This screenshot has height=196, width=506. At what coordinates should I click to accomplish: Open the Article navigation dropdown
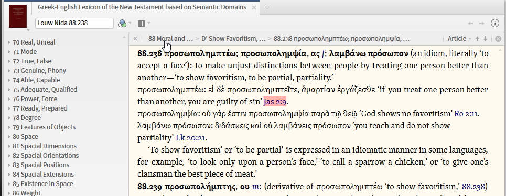click(459, 39)
